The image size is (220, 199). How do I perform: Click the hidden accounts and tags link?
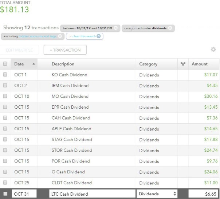(x=37, y=36)
